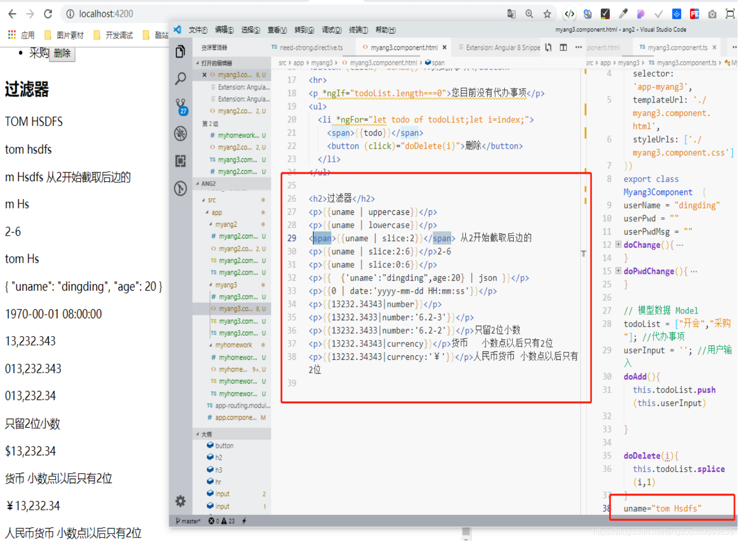Click the zoom magnifier icon in address bar
The height and width of the screenshot is (541, 738).
(x=529, y=14)
